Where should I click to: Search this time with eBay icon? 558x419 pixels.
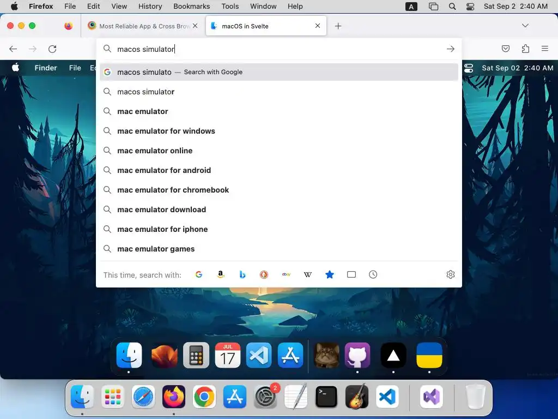tap(286, 274)
